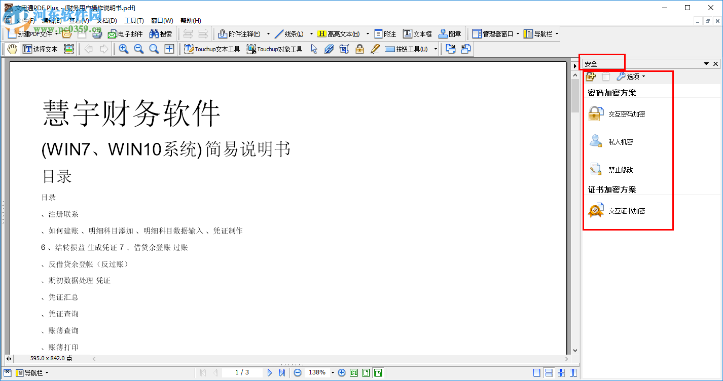Expand the 按钮工具 dropdown arrow
Image resolution: width=723 pixels, height=381 pixels.
[435, 49]
